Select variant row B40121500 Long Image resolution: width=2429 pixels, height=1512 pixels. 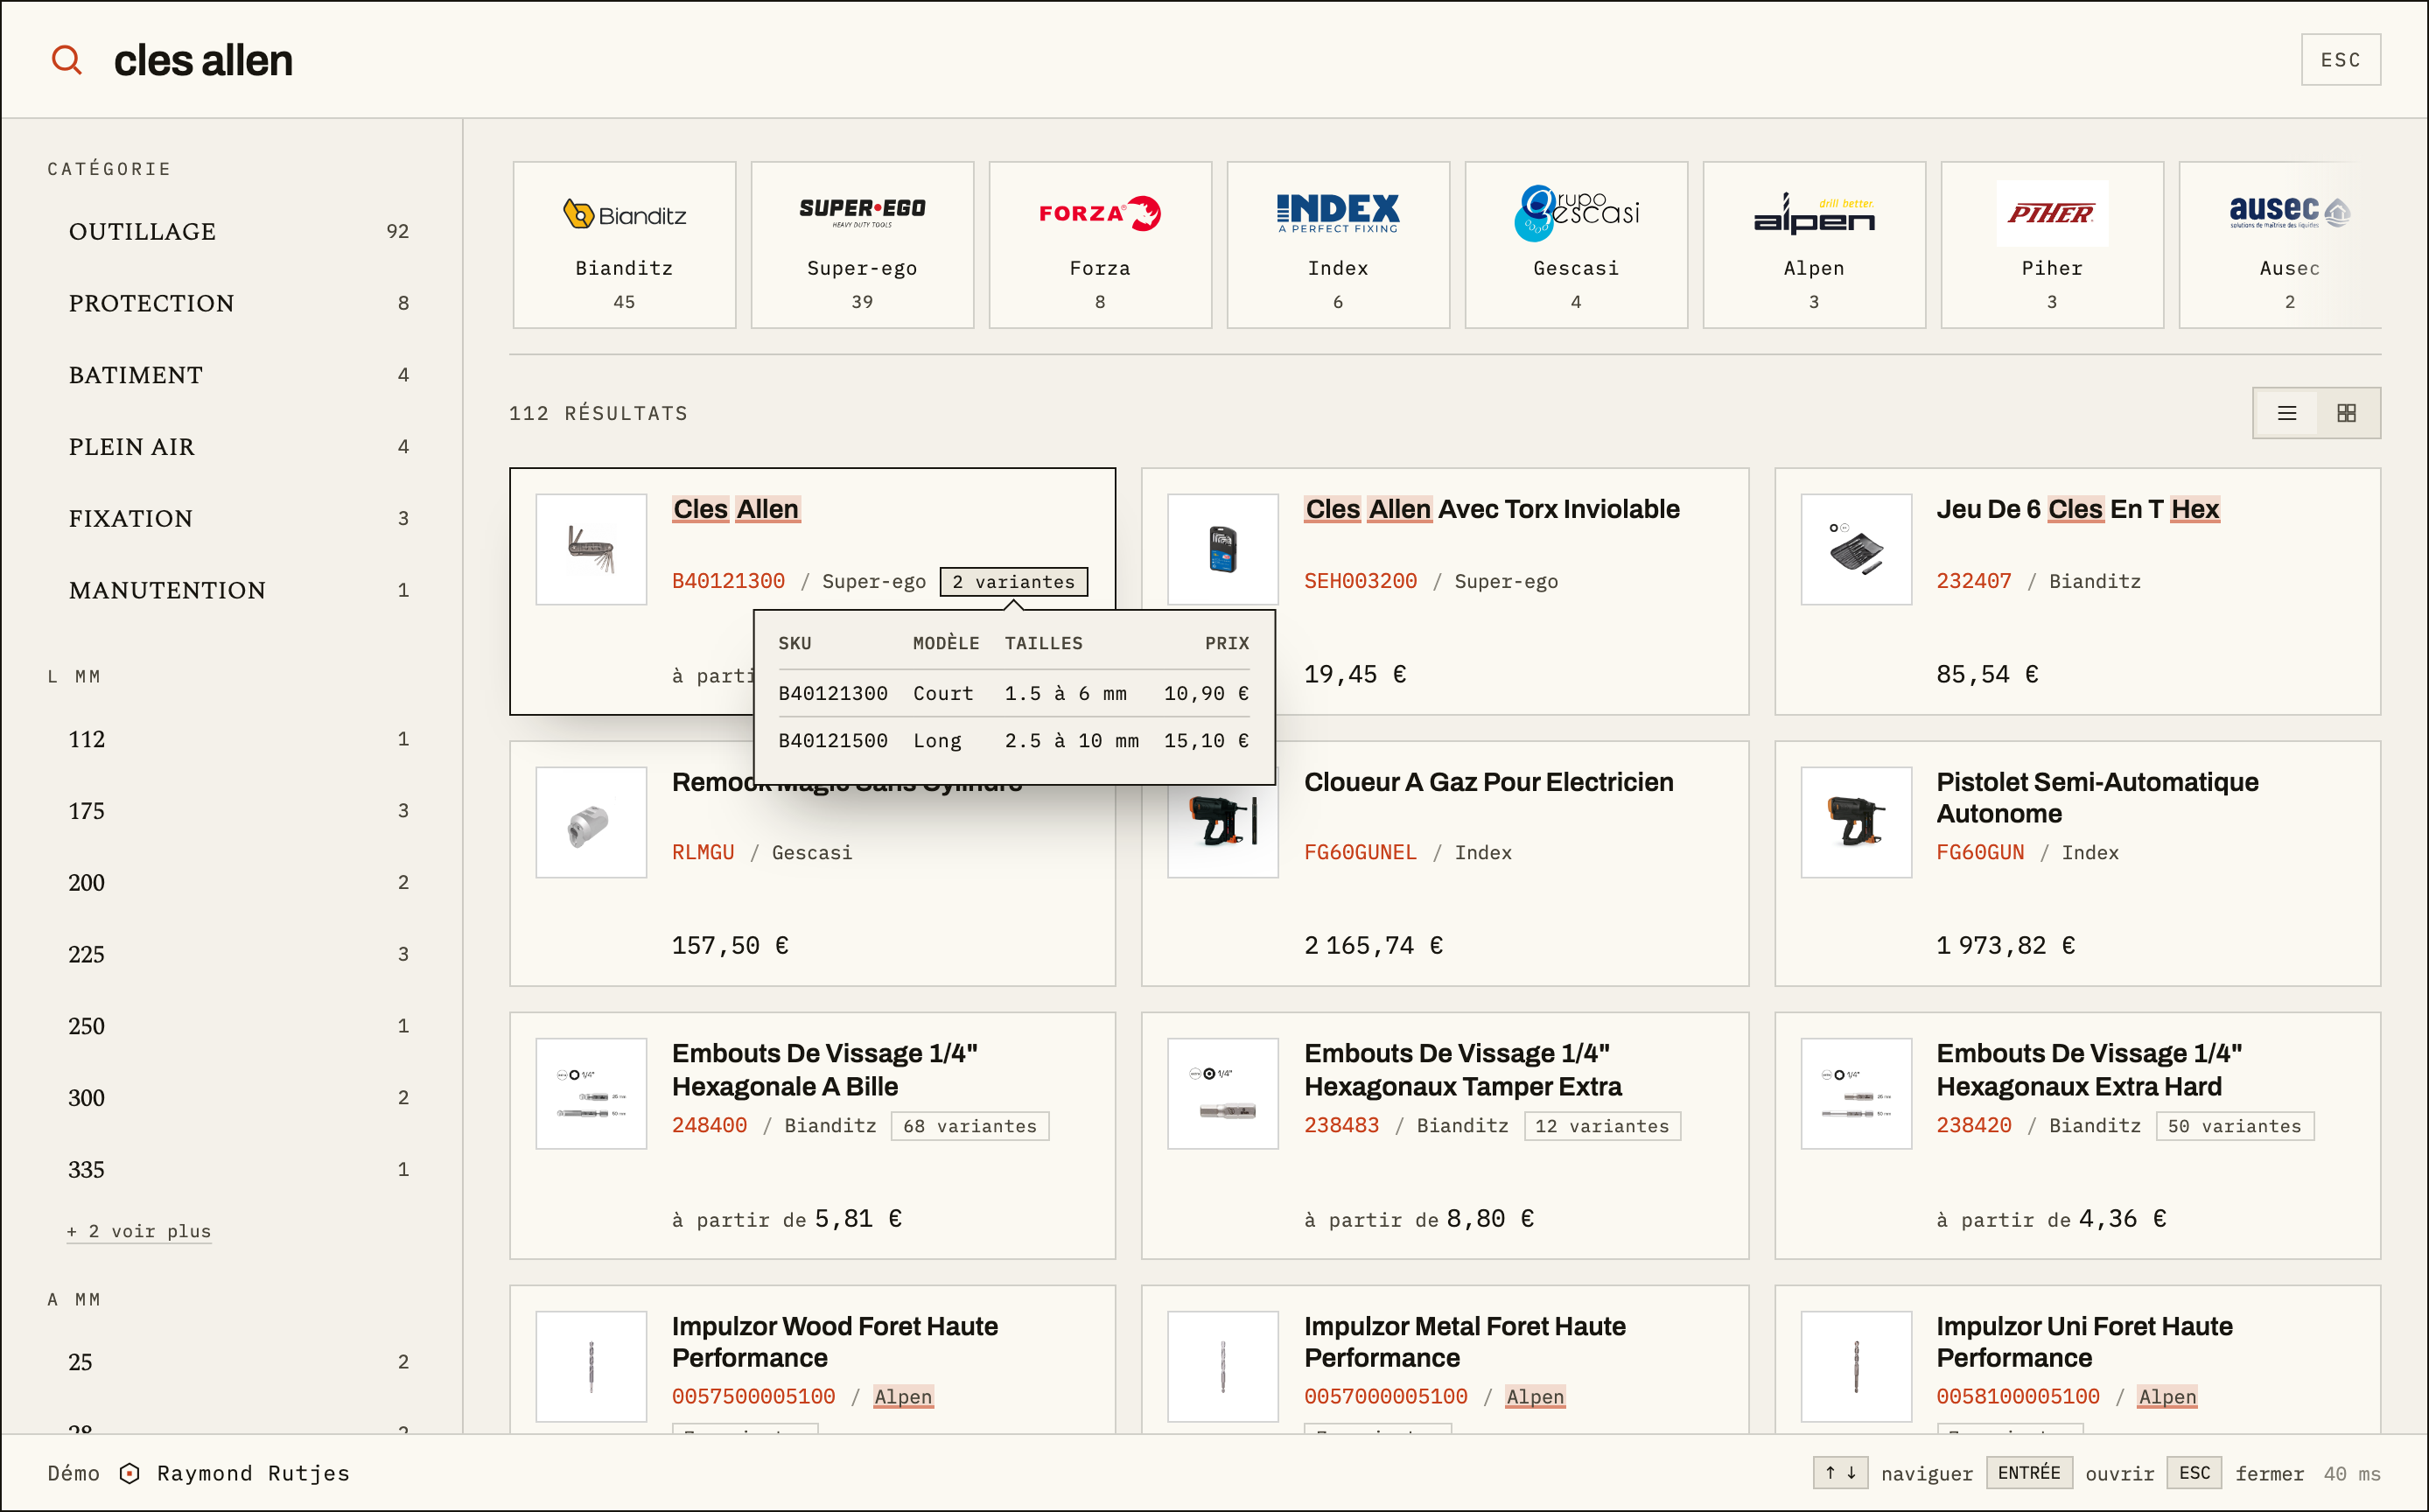[1013, 741]
